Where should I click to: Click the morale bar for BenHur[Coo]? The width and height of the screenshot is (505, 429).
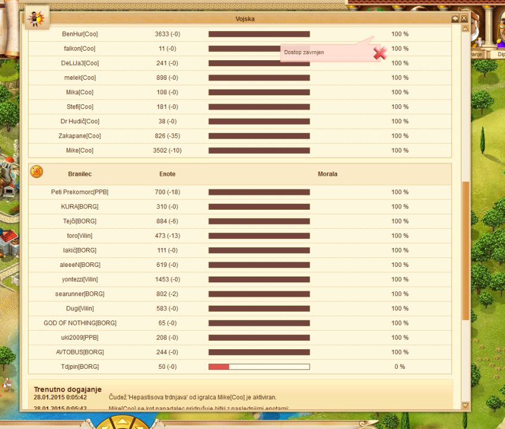pos(259,34)
